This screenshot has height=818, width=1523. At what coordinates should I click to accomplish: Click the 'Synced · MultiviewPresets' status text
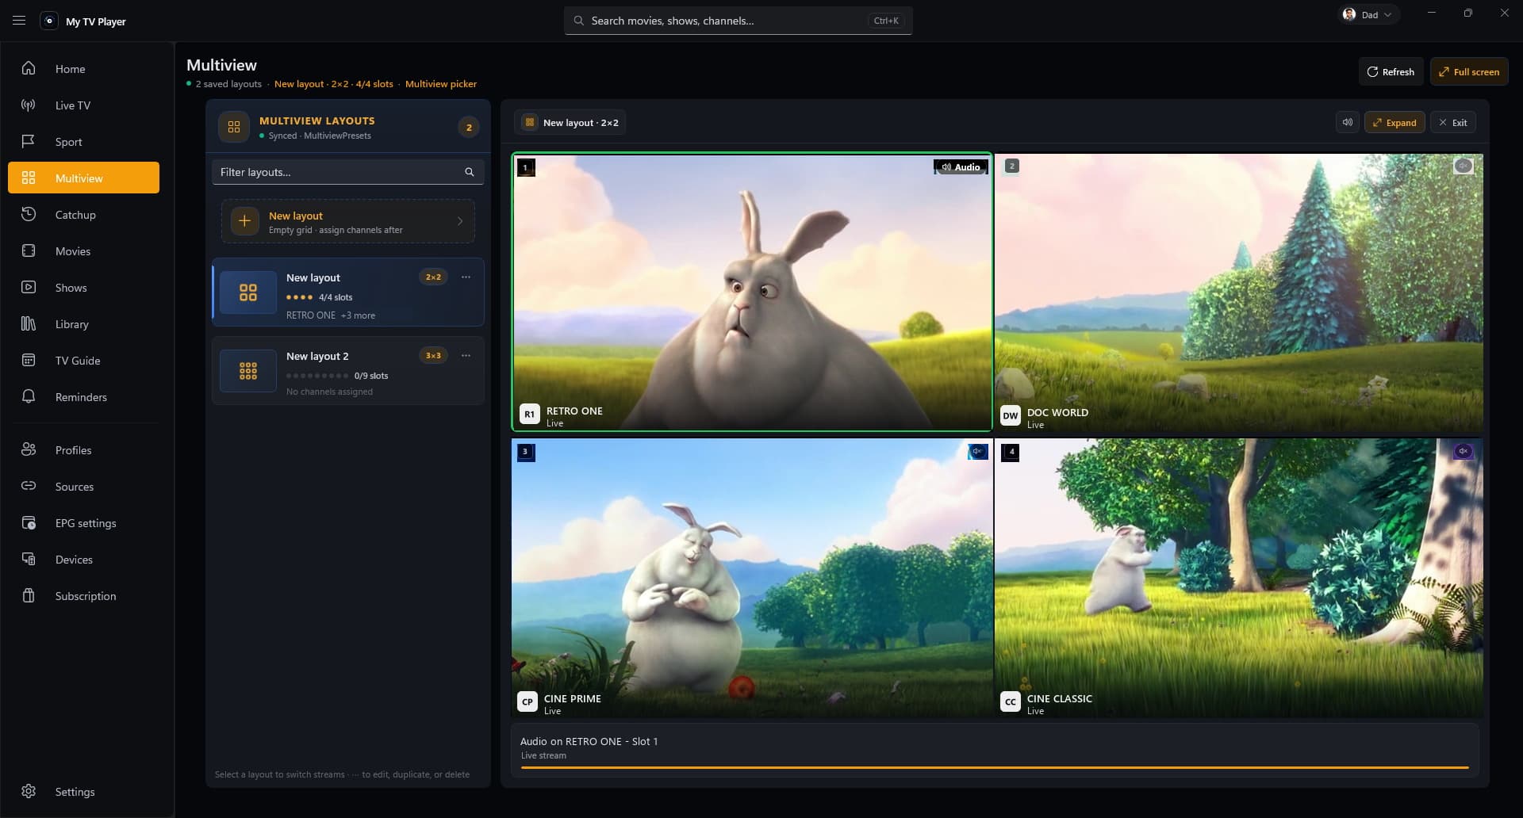click(x=320, y=136)
